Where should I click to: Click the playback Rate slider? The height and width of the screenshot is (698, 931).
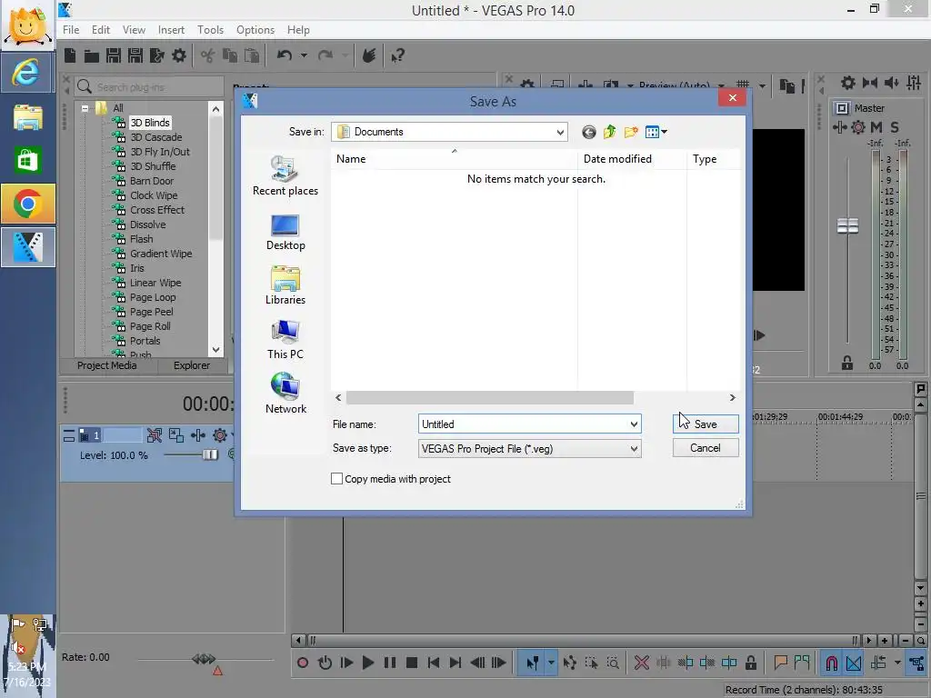203,659
